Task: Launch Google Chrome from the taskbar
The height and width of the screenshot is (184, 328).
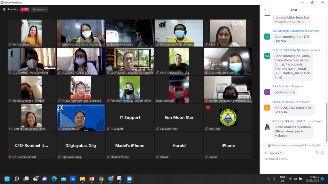Action: click(101, 179)
